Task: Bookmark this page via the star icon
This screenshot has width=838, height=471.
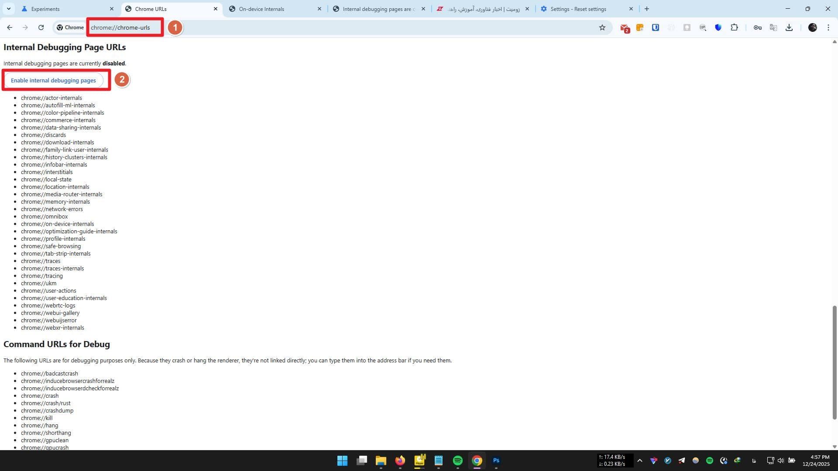Action: 602,27
